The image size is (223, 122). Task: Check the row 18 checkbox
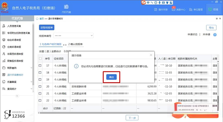[40, 72]
